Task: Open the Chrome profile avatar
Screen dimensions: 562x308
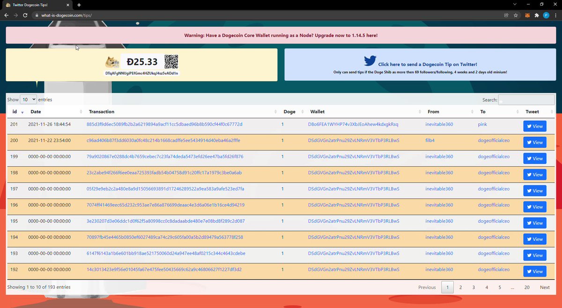Action: coord(546,15)
